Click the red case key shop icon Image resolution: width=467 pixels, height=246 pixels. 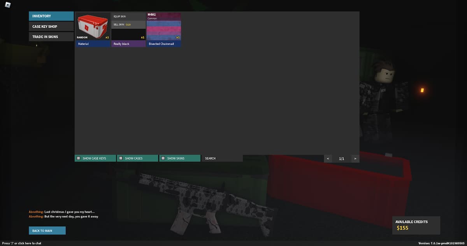(93, 27)
